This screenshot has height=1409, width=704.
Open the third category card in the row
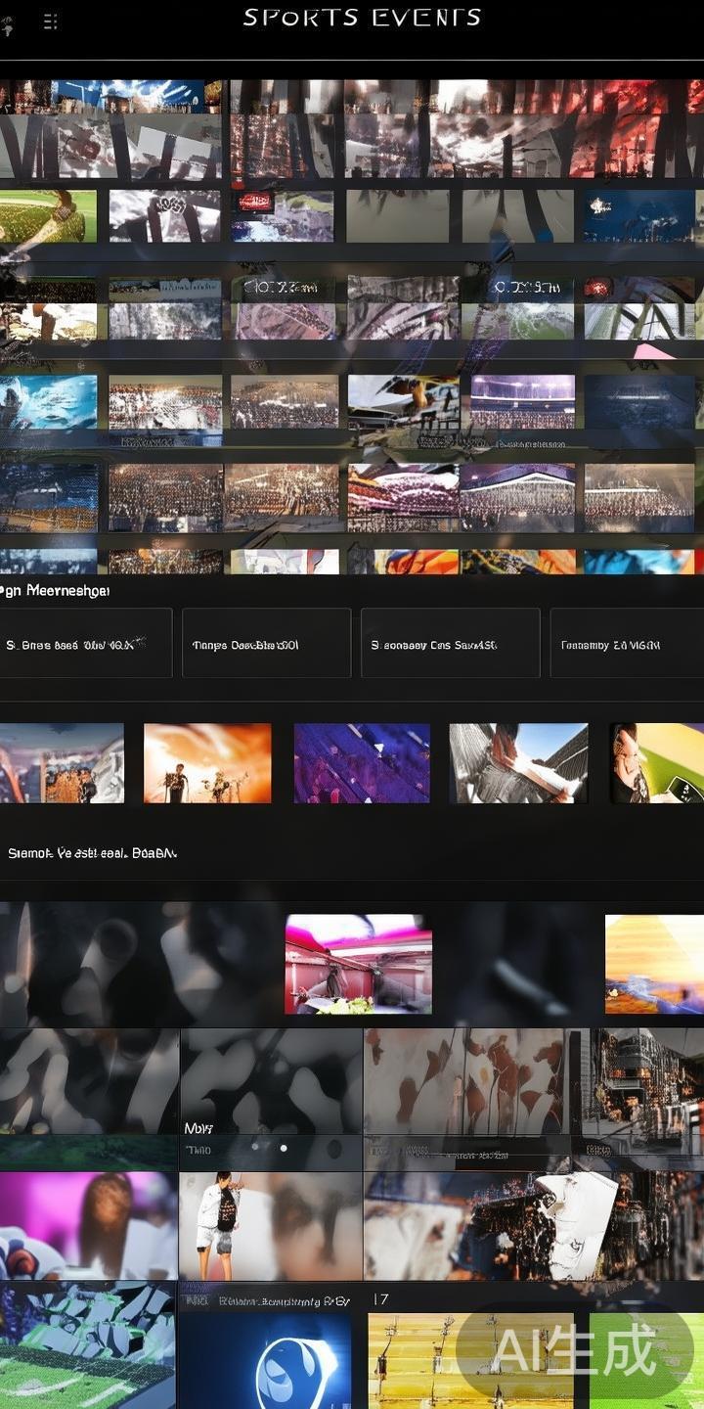pyautogui.click(x=450, y=643)
